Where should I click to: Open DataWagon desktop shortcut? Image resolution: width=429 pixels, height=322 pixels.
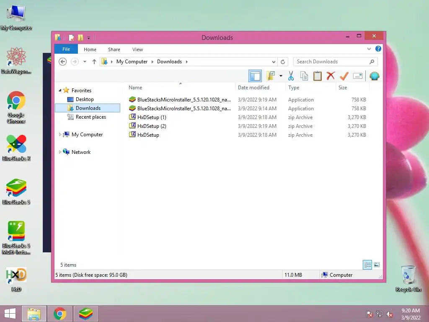[16, 60]
